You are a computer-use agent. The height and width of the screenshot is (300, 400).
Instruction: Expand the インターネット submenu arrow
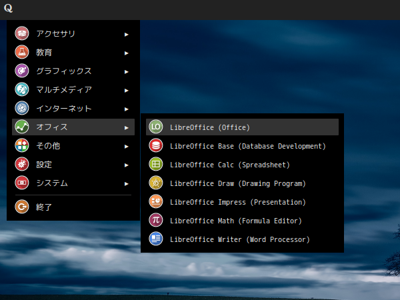point(126,109)
